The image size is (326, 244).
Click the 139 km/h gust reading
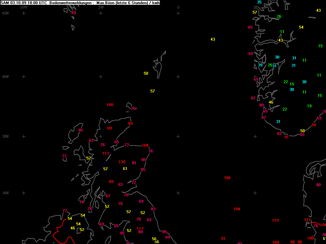[x=122, y=162]
